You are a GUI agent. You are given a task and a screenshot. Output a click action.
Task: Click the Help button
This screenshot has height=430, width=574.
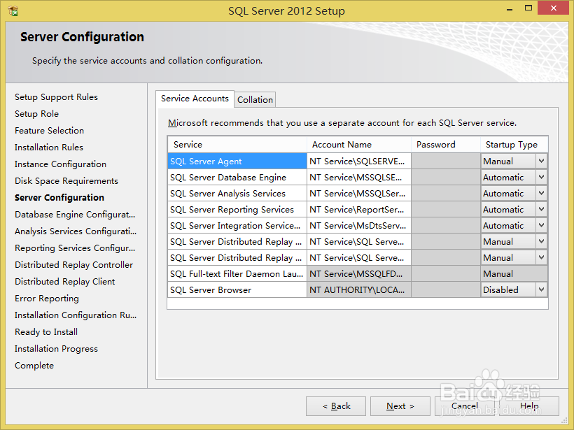pyautogui.click(x=530, y=406)
